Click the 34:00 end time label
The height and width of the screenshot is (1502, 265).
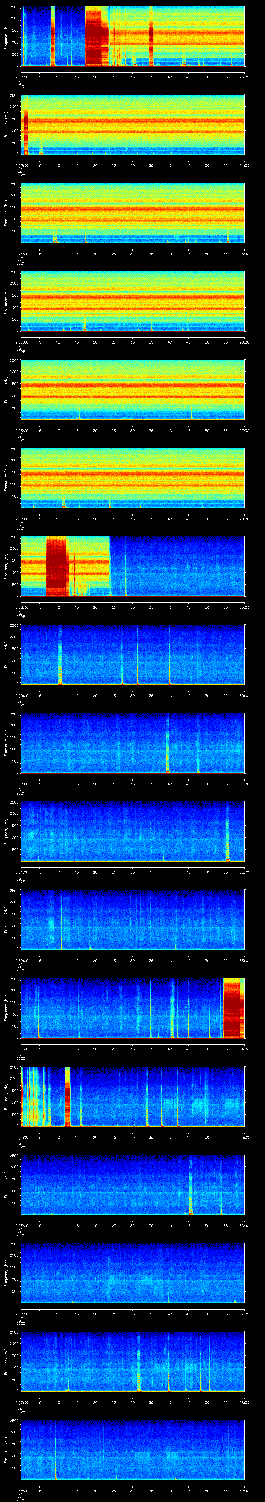[x=244, y=1049]
